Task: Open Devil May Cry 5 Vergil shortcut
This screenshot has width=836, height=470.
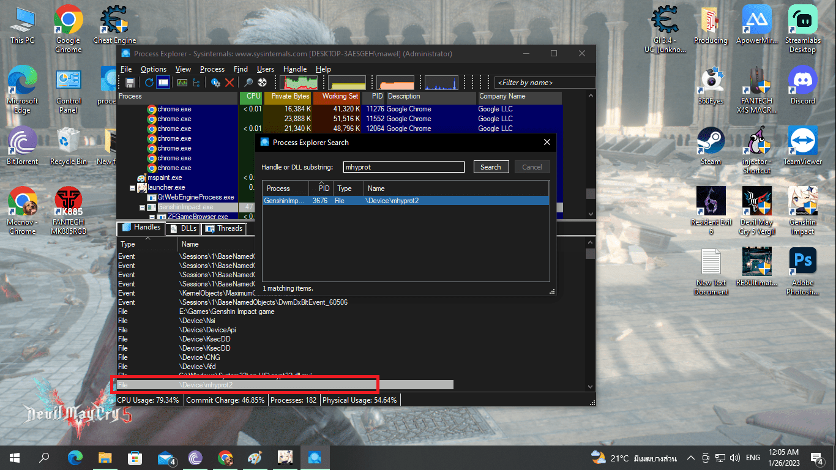Action: [757, 211]
